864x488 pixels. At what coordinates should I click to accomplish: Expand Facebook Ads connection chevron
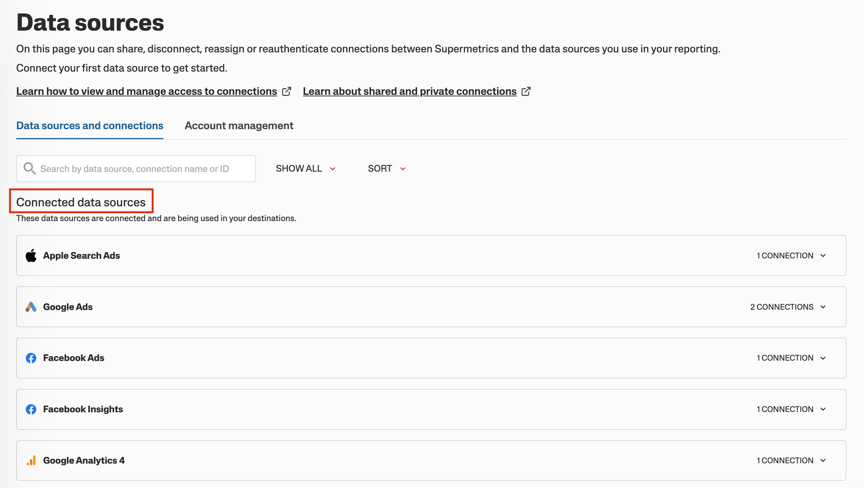click(823, 358)
